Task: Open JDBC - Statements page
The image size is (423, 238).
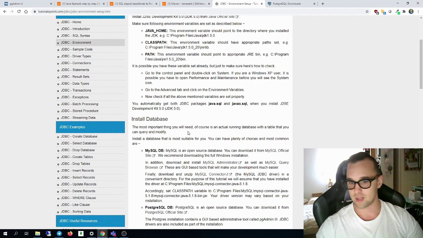Action: tap(75, 70)
